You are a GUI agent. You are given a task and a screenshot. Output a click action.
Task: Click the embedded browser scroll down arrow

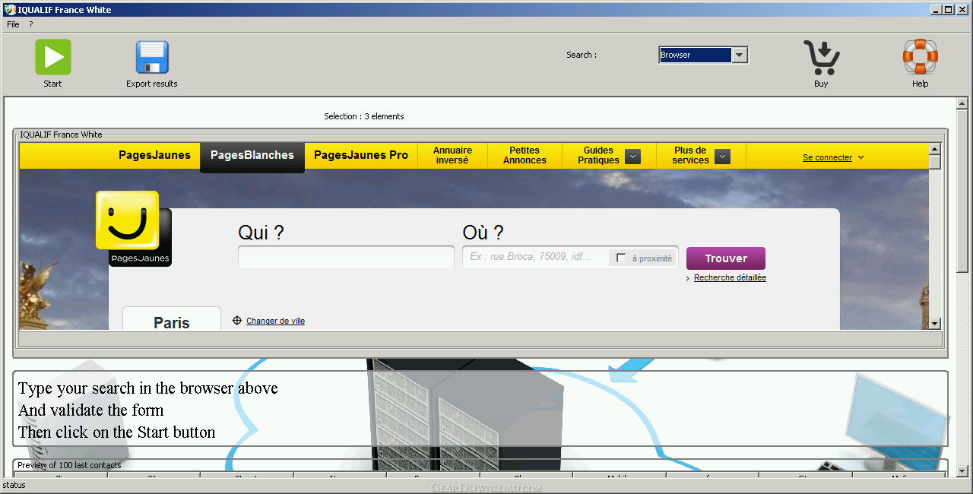935,324
